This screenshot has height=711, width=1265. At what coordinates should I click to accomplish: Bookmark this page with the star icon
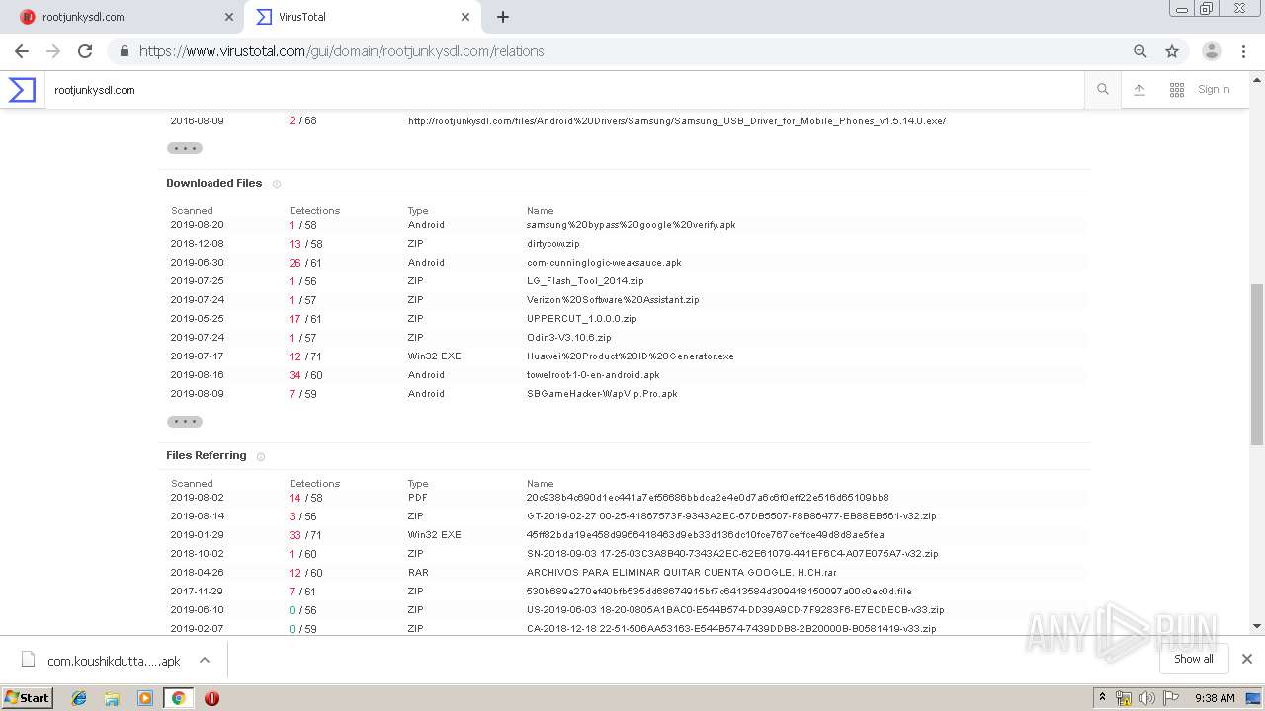point(1172,51)
